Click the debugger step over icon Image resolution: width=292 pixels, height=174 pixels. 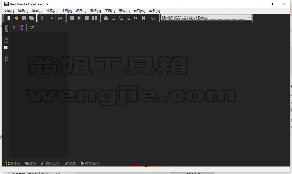tap(113, 18)
